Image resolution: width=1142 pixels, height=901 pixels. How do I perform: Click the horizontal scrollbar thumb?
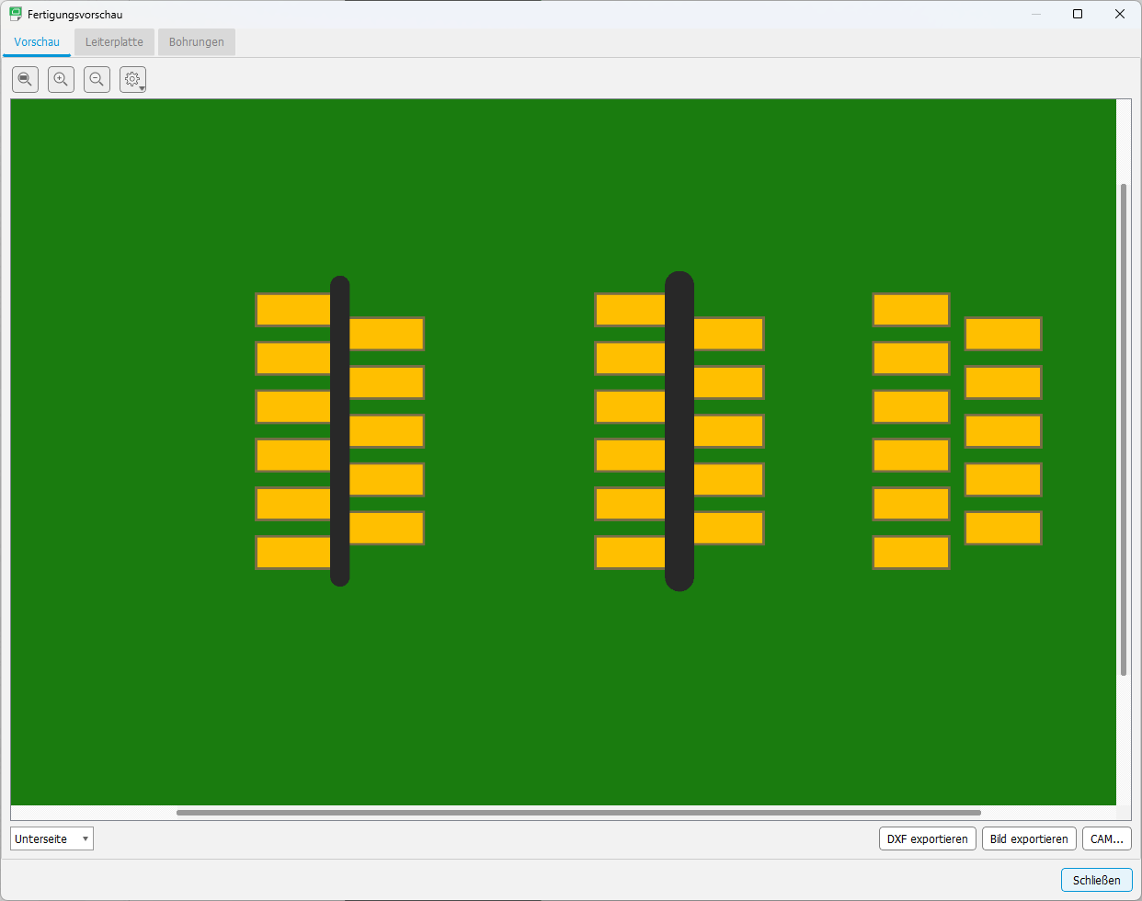[578, 813]
